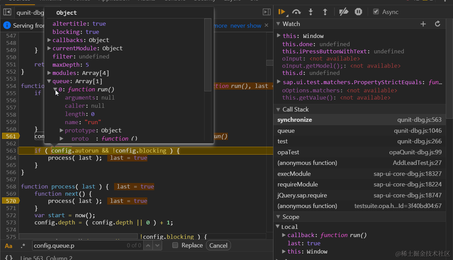The width and height of the screenshot is (453, 260).
Task: Click the Resume script execution icon
Action: (282, 12)
